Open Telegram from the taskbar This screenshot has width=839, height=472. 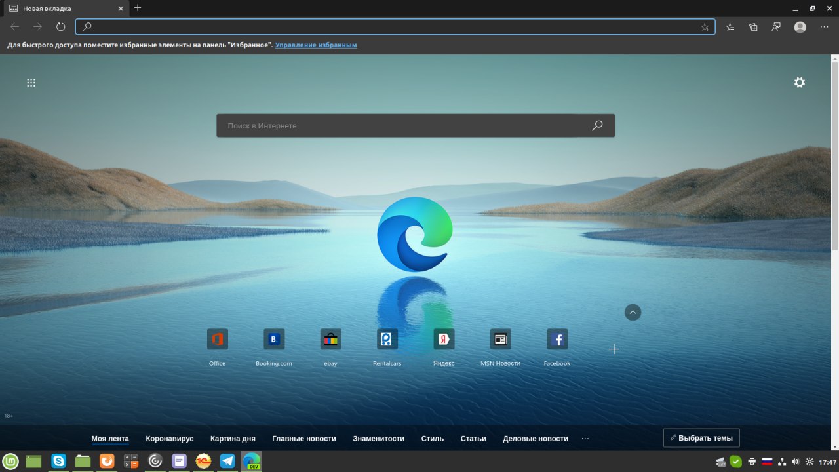pyautogui.click(x=227, y=461)
